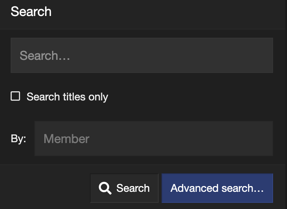The height and width of the screenshot is (209, 287).
Task: Place cursor in the By Member box
Action: point(153,139)
